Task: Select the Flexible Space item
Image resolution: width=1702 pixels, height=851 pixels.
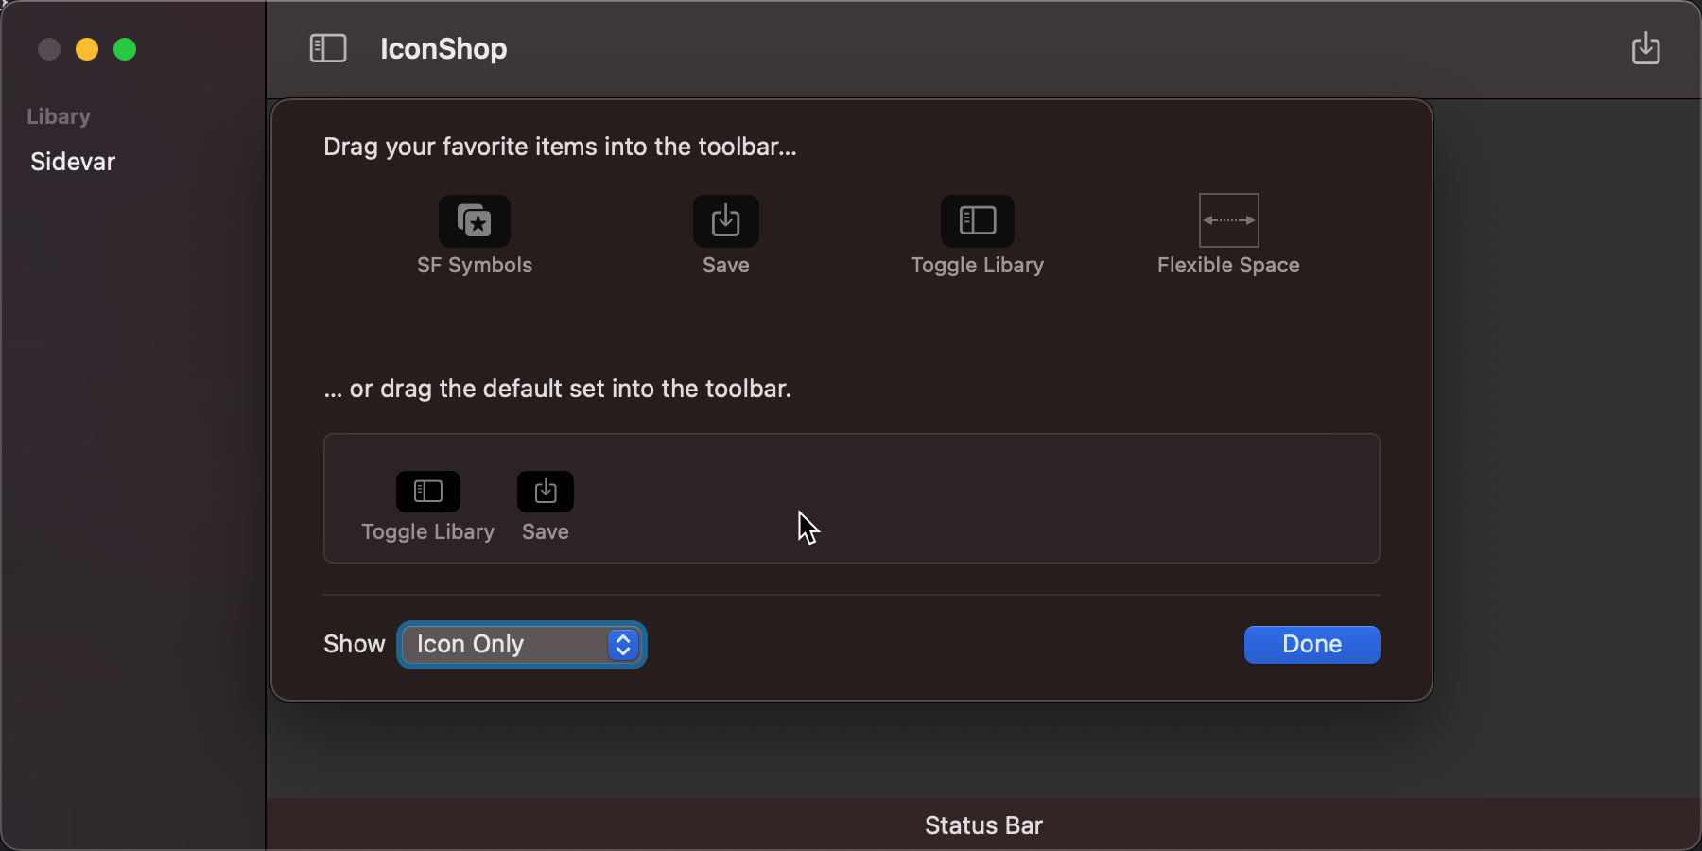Action: 1228,220
